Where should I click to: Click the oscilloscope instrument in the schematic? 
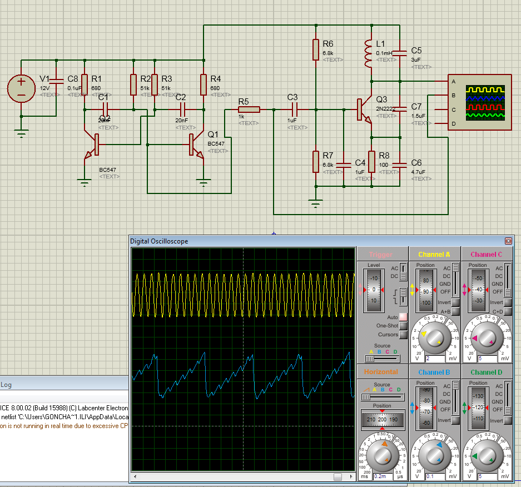480,102
